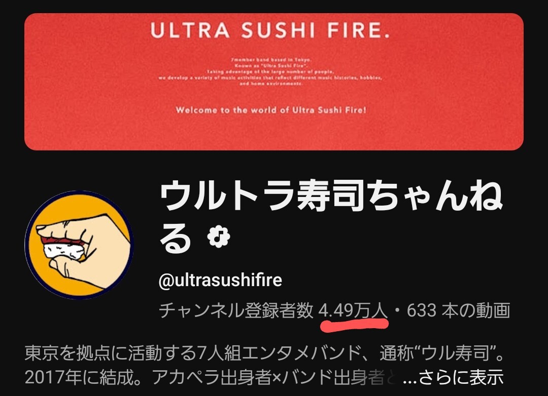Click the music note verified badge
Image resolution: width=548 pixels, height=396 pixels.
[218, 237]
